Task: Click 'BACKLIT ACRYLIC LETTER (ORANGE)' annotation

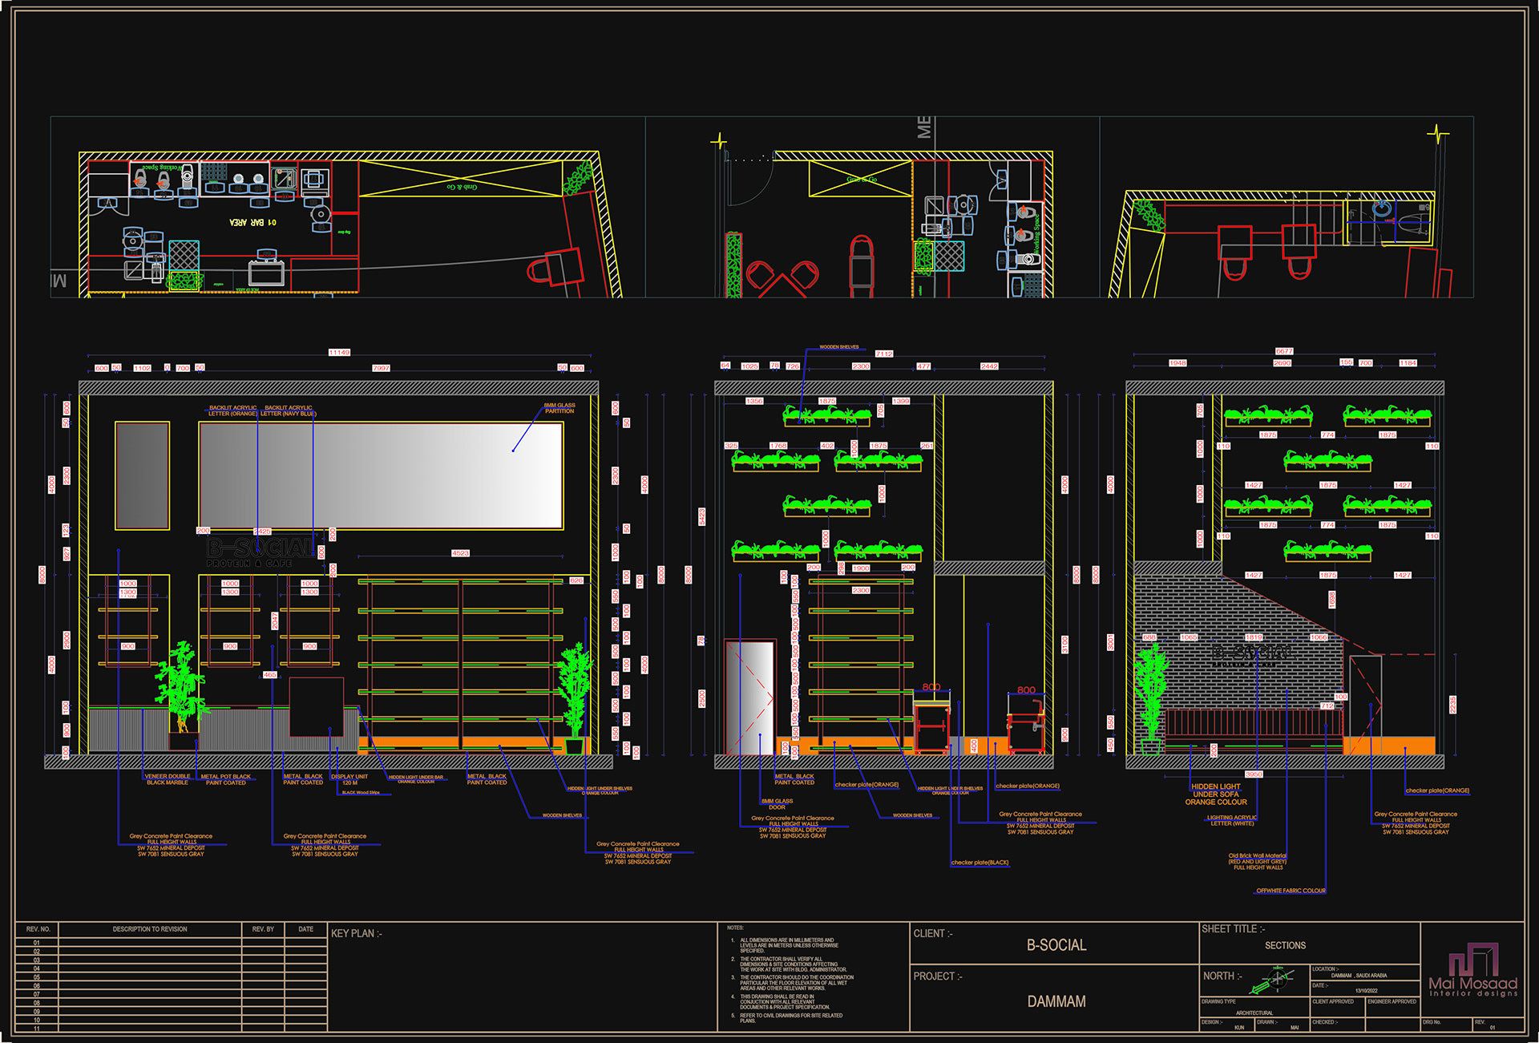Action: point(233,411)
